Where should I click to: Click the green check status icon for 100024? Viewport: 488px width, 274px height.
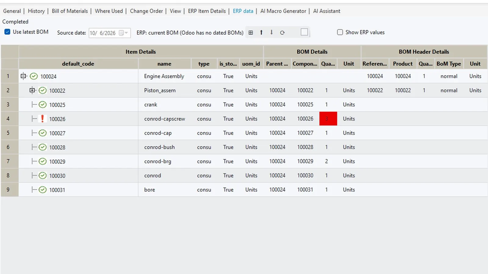34,76
